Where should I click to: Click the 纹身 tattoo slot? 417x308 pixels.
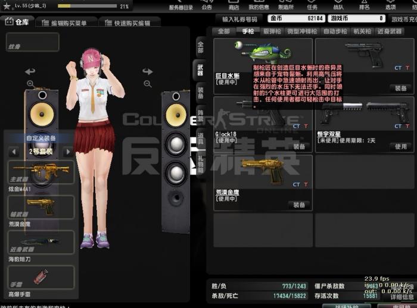coord(32,42)
